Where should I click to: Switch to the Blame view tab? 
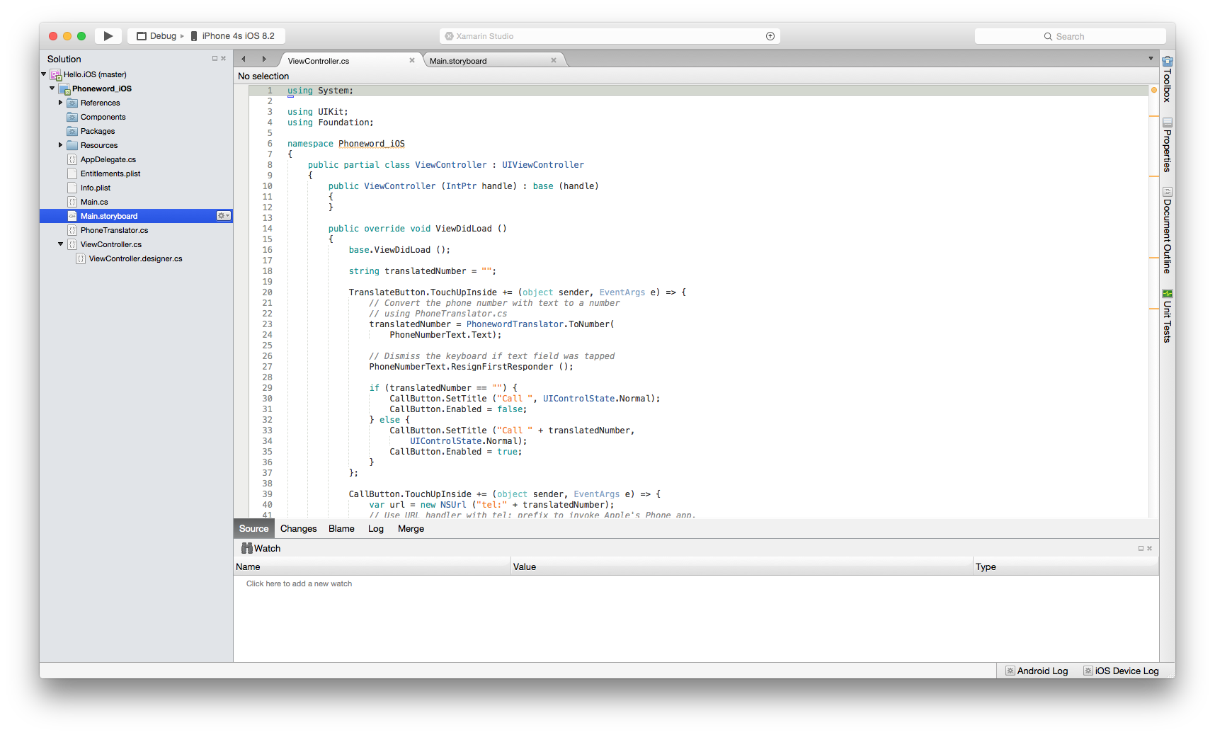341,528
